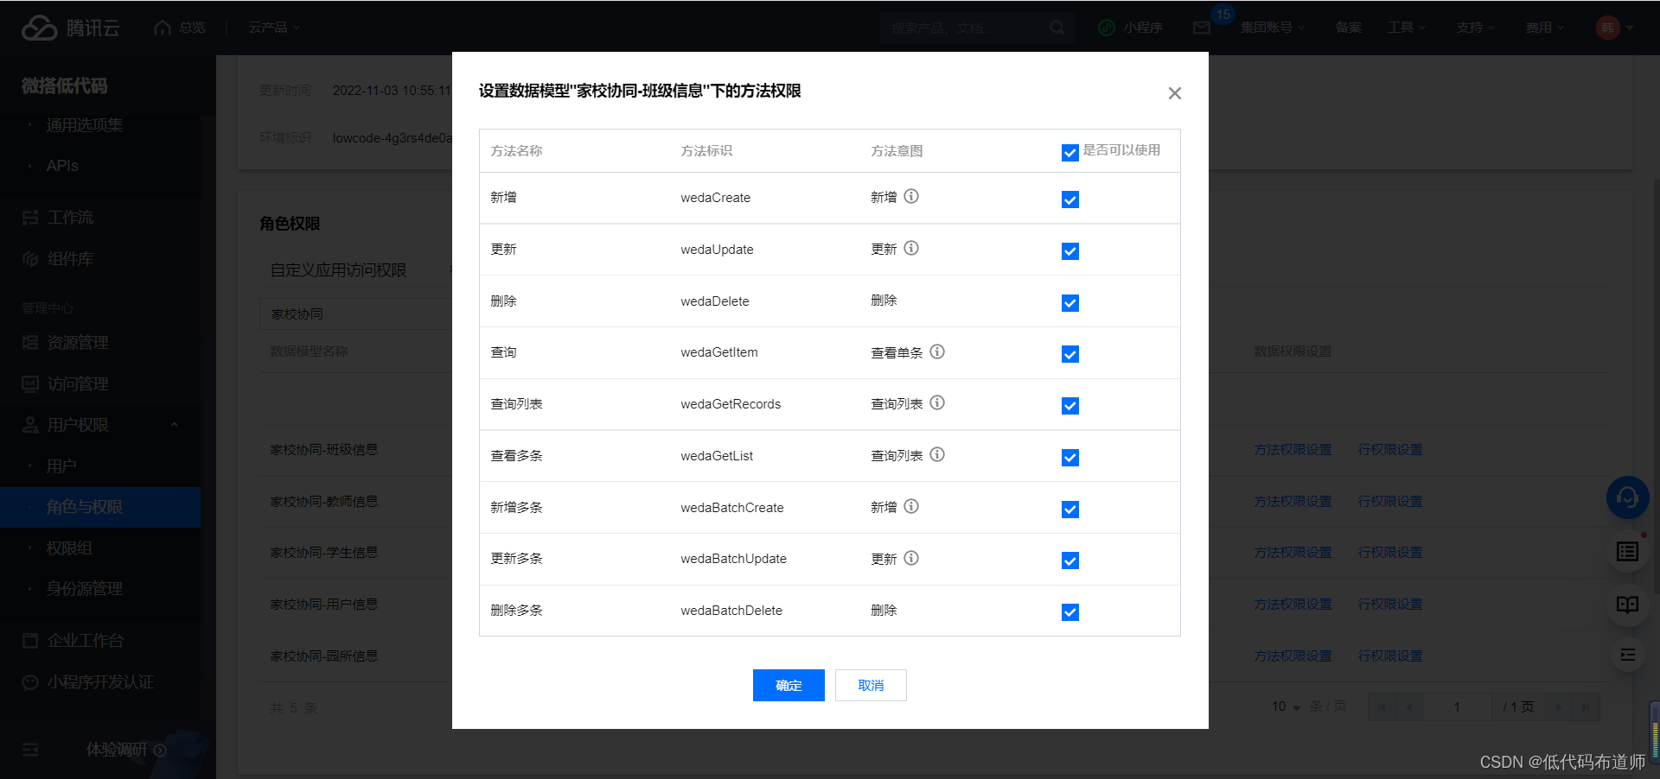The height and width of the screenshot is (779, 1660).
Task: Open the floating documentation book icon
Action: coord(1627,605)
